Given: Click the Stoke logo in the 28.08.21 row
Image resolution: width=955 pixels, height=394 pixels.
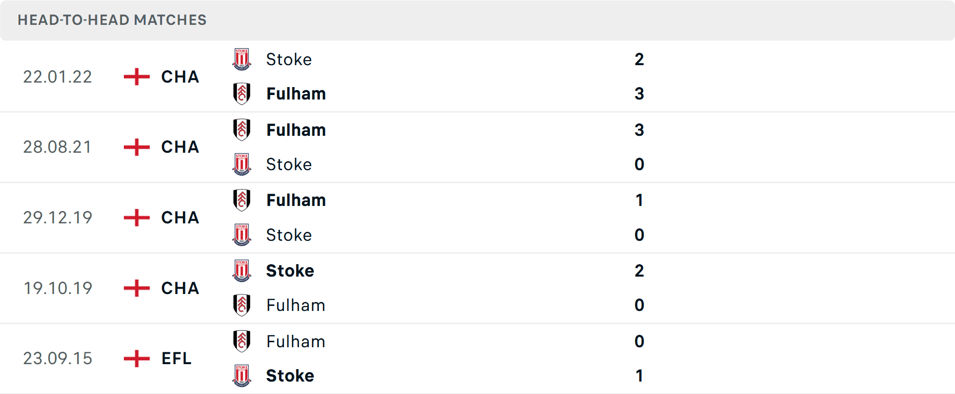Looking at the screenshot, I should tap(241, 164).
